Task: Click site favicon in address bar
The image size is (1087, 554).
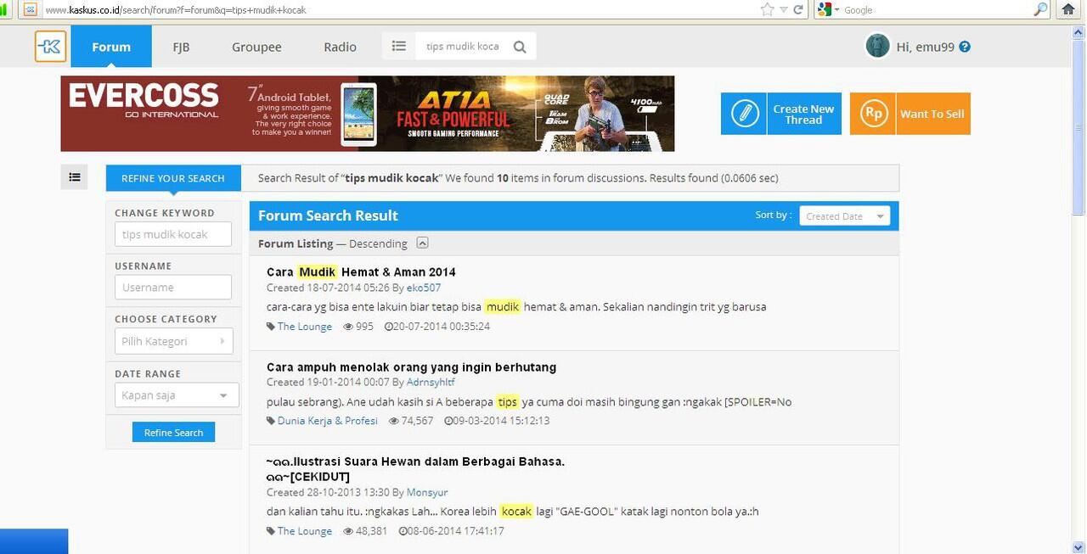Action: coord(31,9)
